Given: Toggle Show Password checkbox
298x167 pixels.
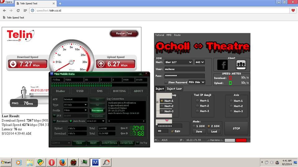Looking at the screenshot, I should pos(166,82).
